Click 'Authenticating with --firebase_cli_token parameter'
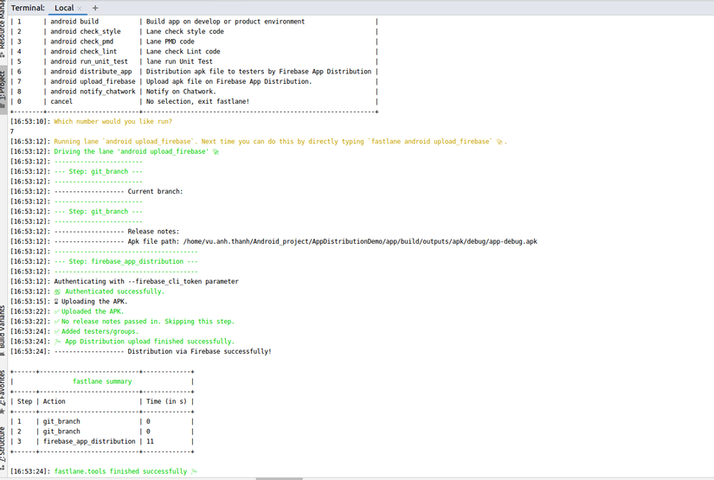 click(x=146, y=282)
